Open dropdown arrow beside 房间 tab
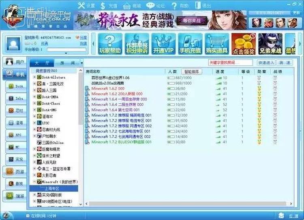 pyautogui.click(x=81, y=63)
